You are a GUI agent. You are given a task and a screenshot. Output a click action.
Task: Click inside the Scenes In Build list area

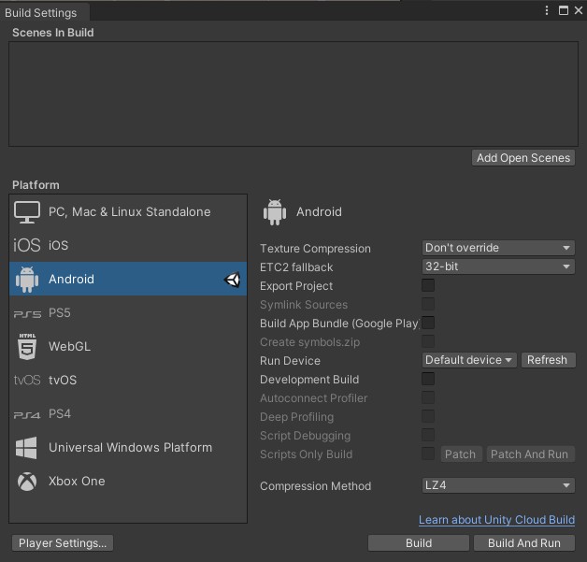[293, 94]
